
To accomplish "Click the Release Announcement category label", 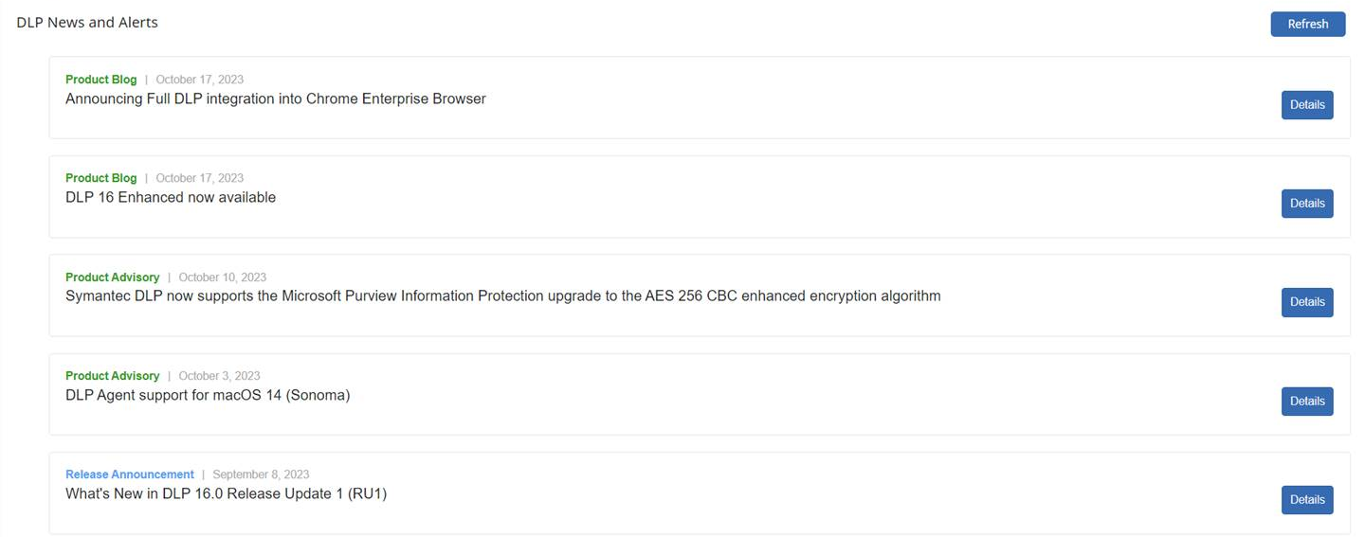I will pyautogui.click(x=129, y=474).
